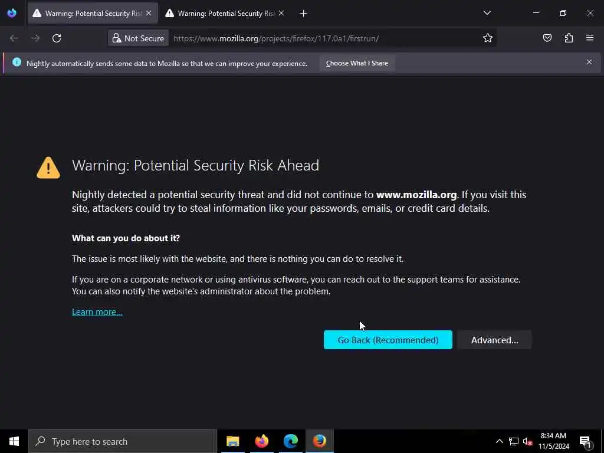Image resolution: width=604 pixels, height=453 pixels.
Task: Expand the list all tabs dropdown
Action: [x=487, y=13]
